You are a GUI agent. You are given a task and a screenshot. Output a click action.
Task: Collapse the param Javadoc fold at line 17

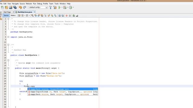click(x=8, y=60)
